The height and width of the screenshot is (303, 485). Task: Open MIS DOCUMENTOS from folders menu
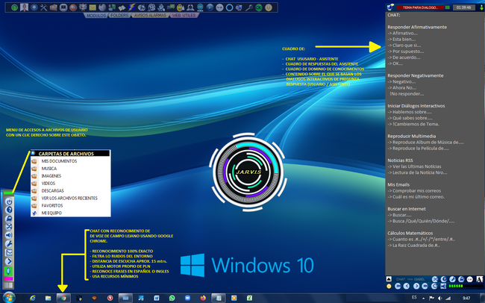point(71,161)
